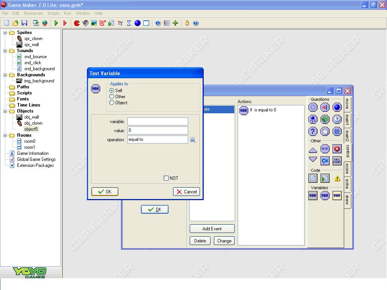
Task: Open the operation dropdown menu icon
Action: (193, 140)
